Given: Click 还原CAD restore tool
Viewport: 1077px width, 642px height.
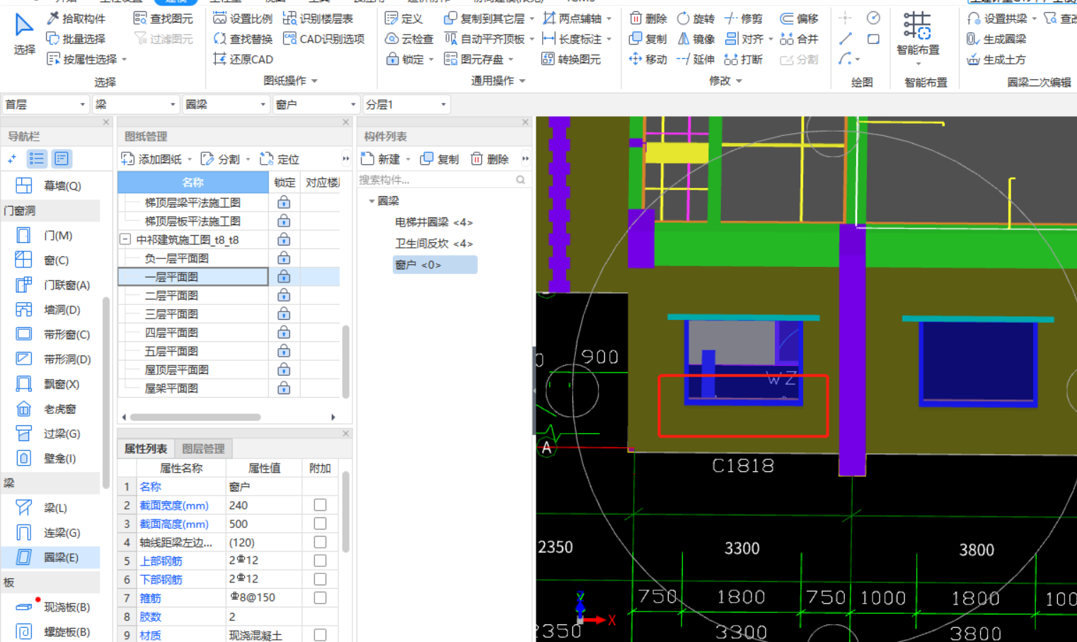Looking at the screenshot, I should click(x=243, y=59).
